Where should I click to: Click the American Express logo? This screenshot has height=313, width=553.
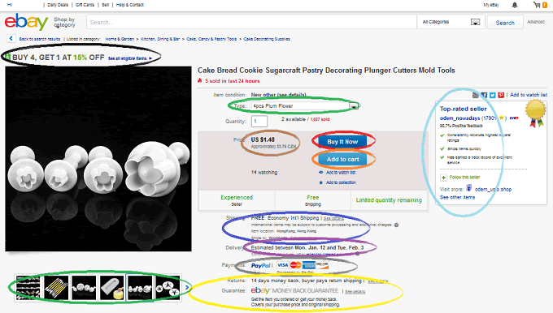[x=308, y=265]
